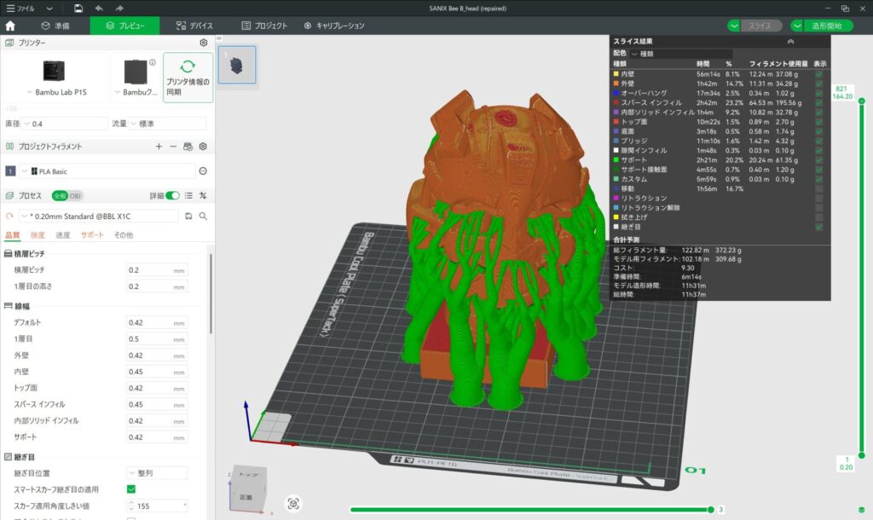Click the undo arrow icon
Image resolution: width=873 pixels, height=520 pixels.
click(99, 8)
